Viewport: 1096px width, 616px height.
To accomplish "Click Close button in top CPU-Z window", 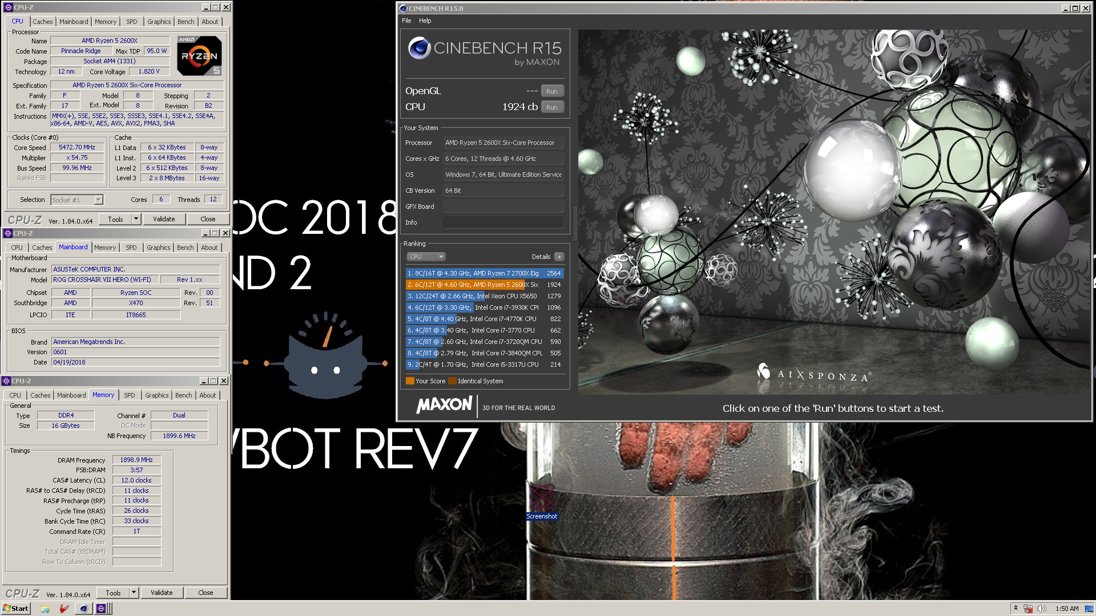I will point(208,219).
